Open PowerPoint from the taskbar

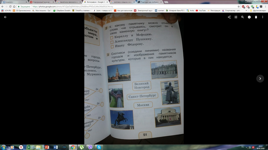pos(47,147)
